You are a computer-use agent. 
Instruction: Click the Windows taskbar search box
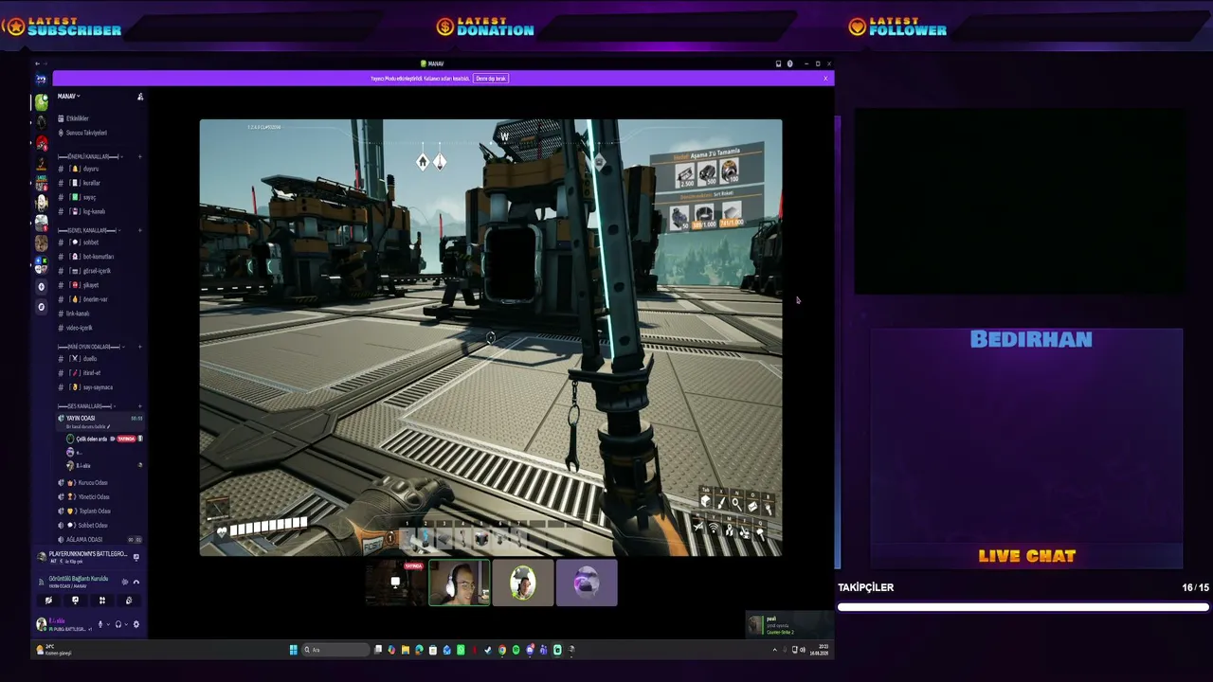point(337,650)
